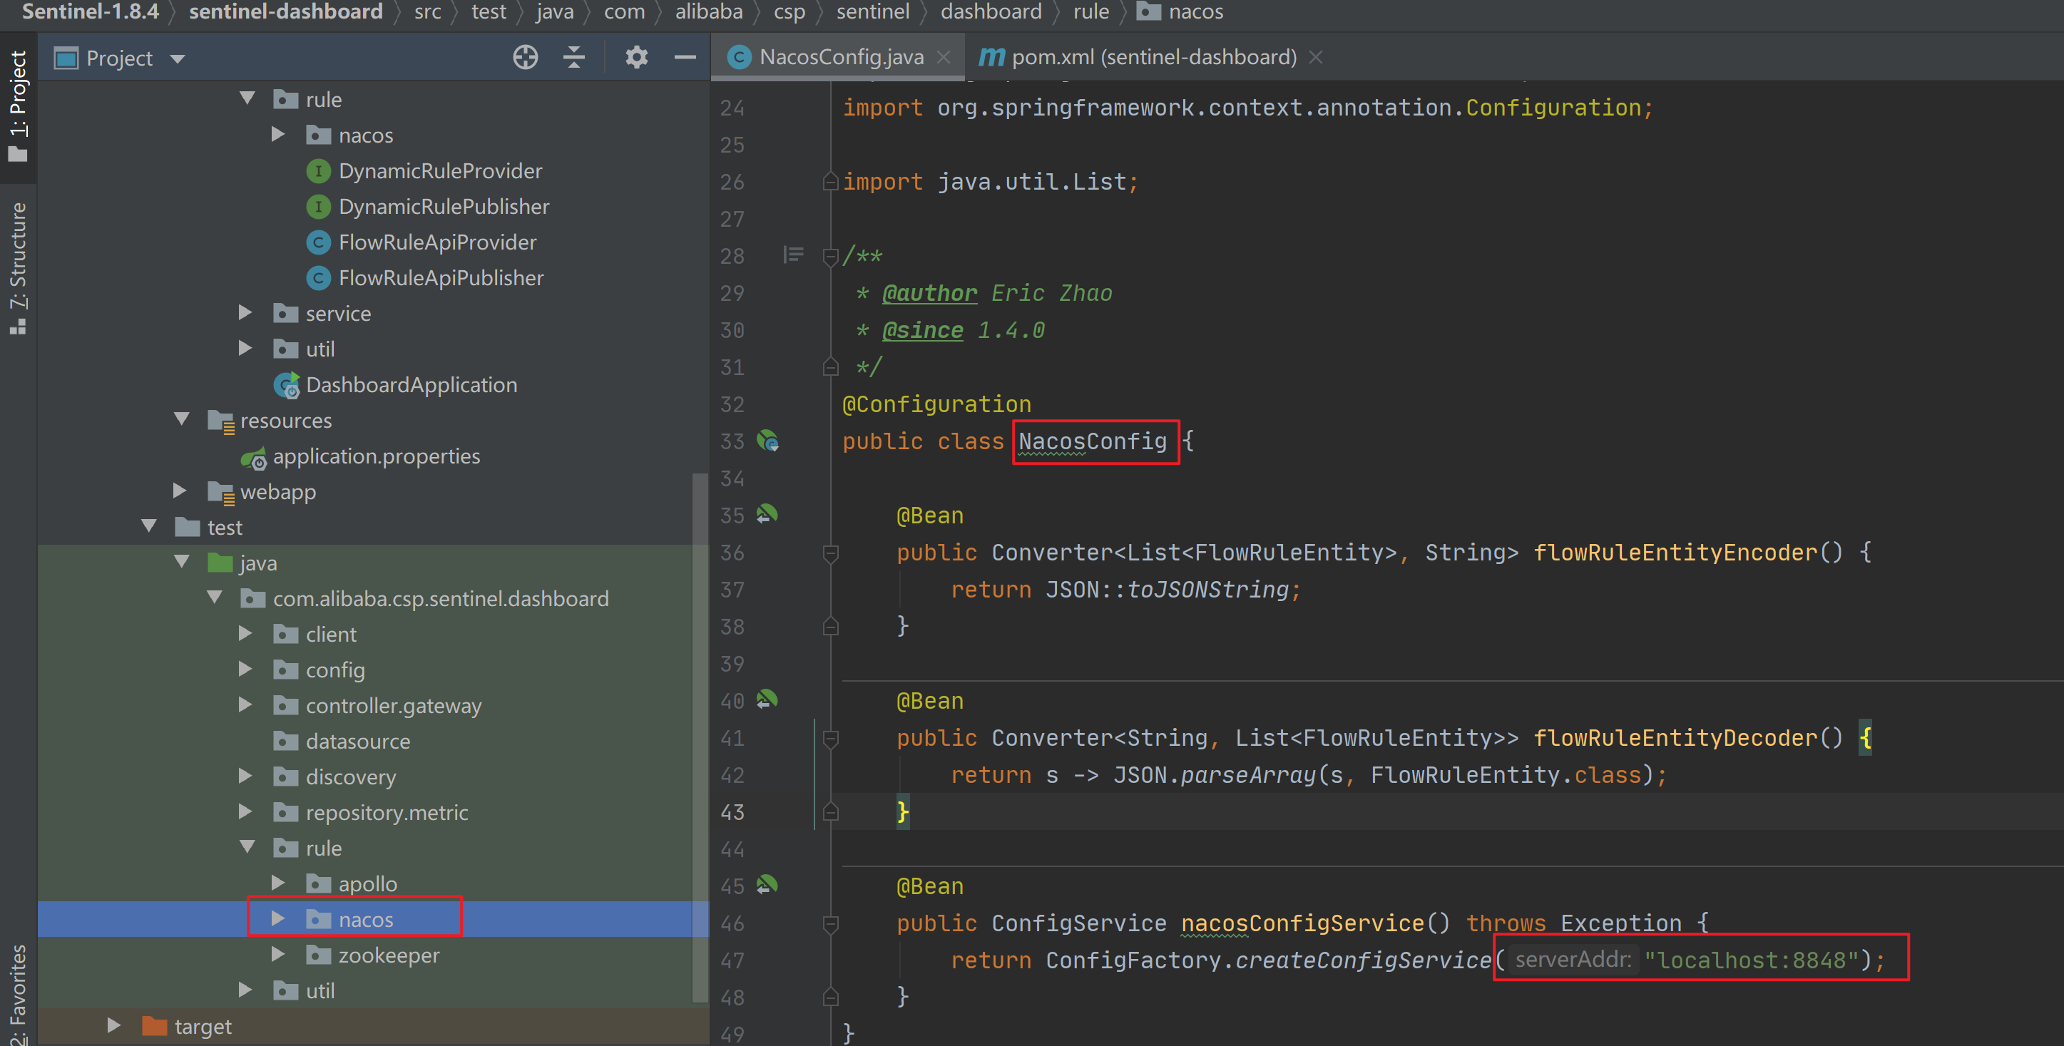Click the locate/select opened file target icon
Viewport: 2064px width, 1046px height.
pos(526,58)
